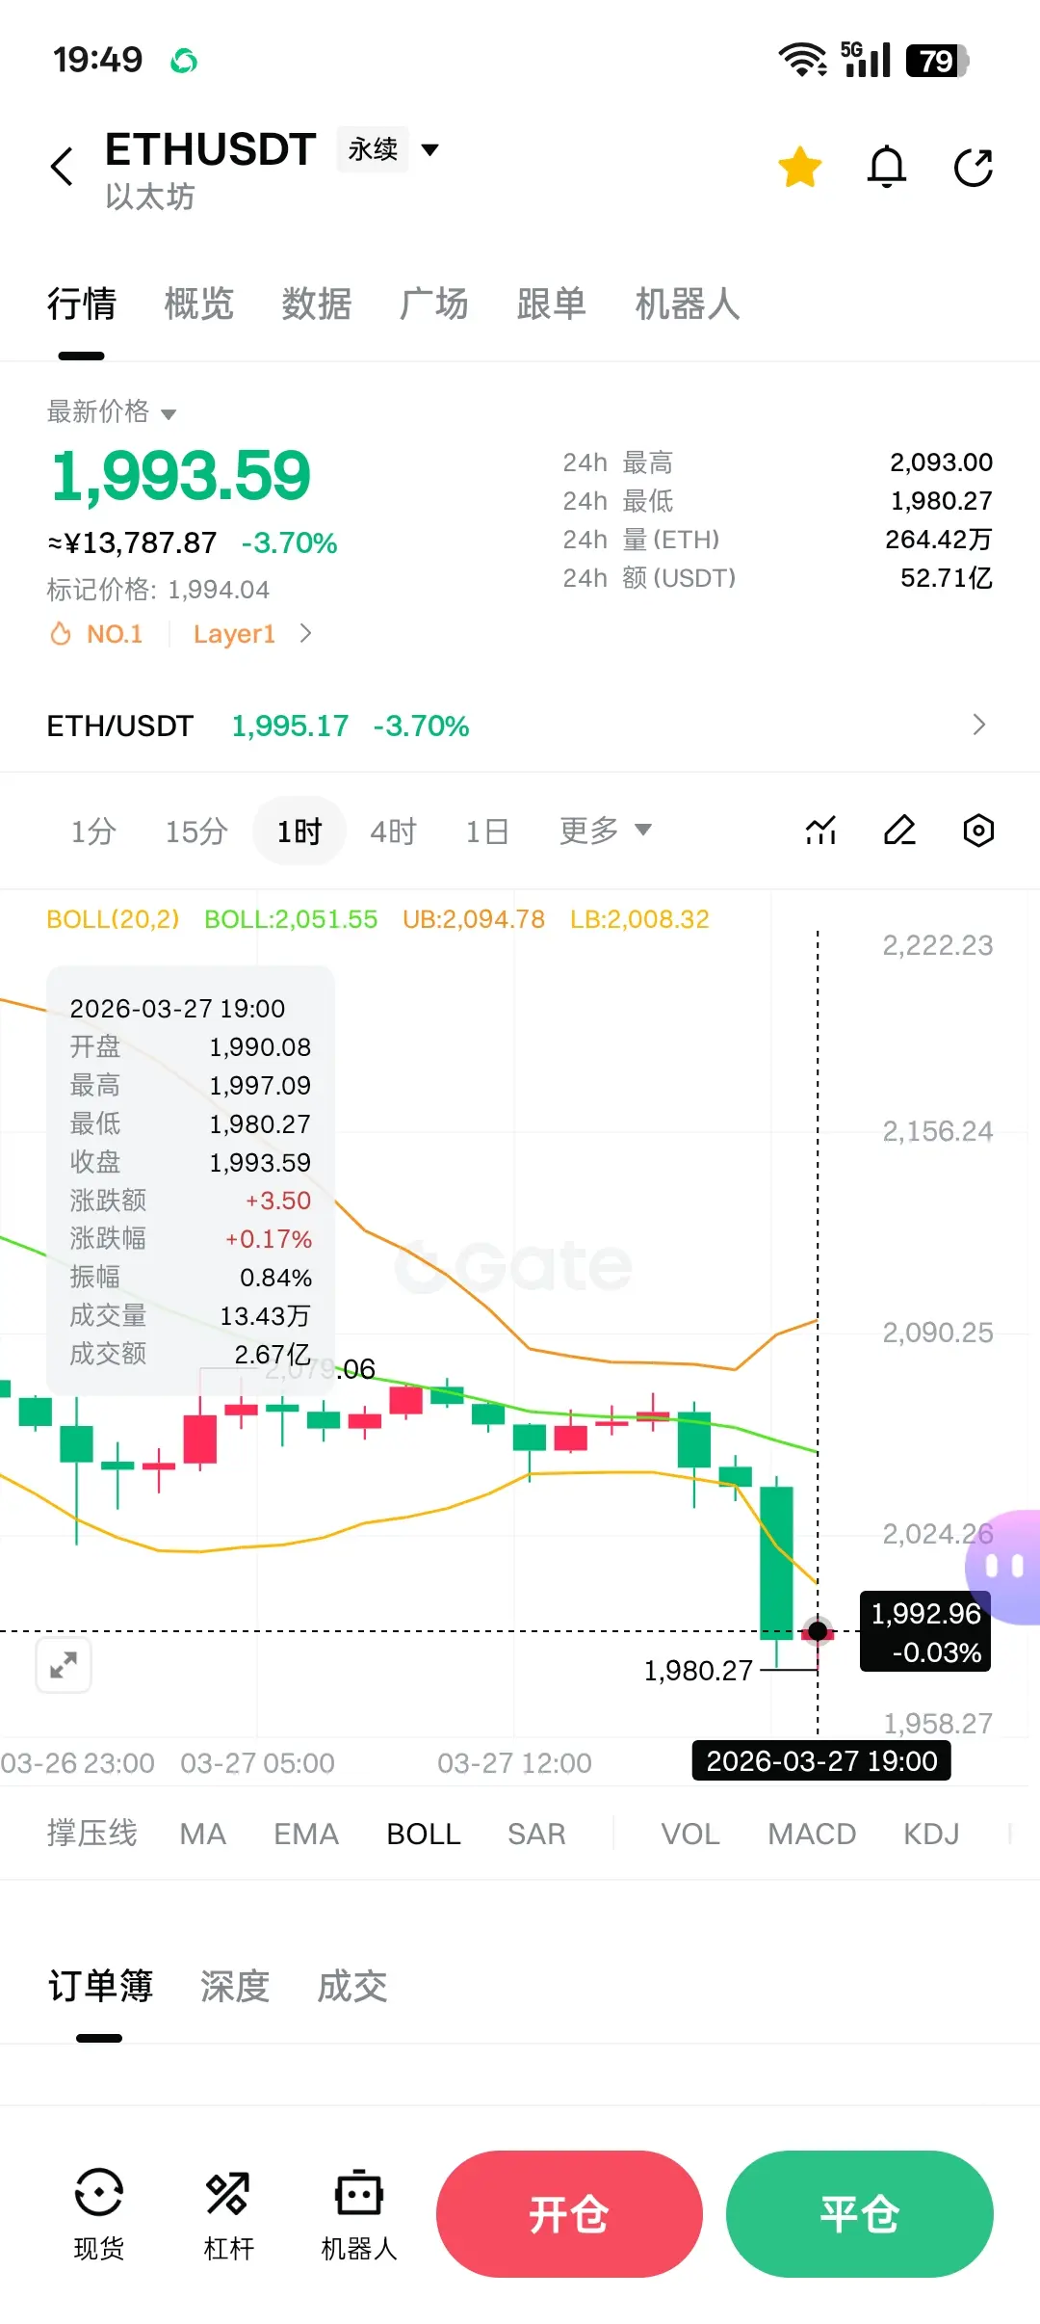Screen dimensions: 1040x2324
Task: Switch to 概览 tab
Action: (x=199, y=304)
